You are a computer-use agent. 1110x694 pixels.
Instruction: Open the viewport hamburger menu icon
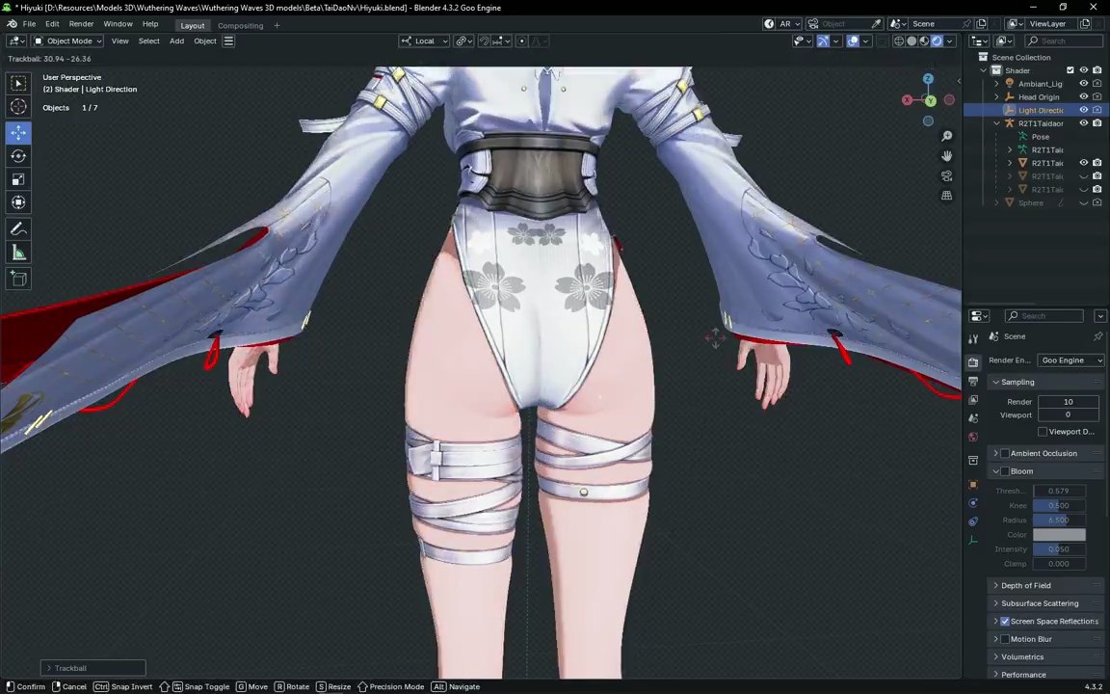click(x=228, y=41)
